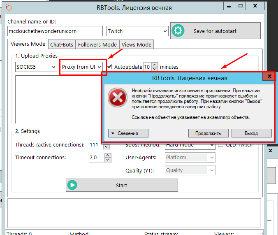Image resolution: width=278 pixels, height=235 pixels.
Task: Click the green play icon on Start
Action: (x=73, y=185)
